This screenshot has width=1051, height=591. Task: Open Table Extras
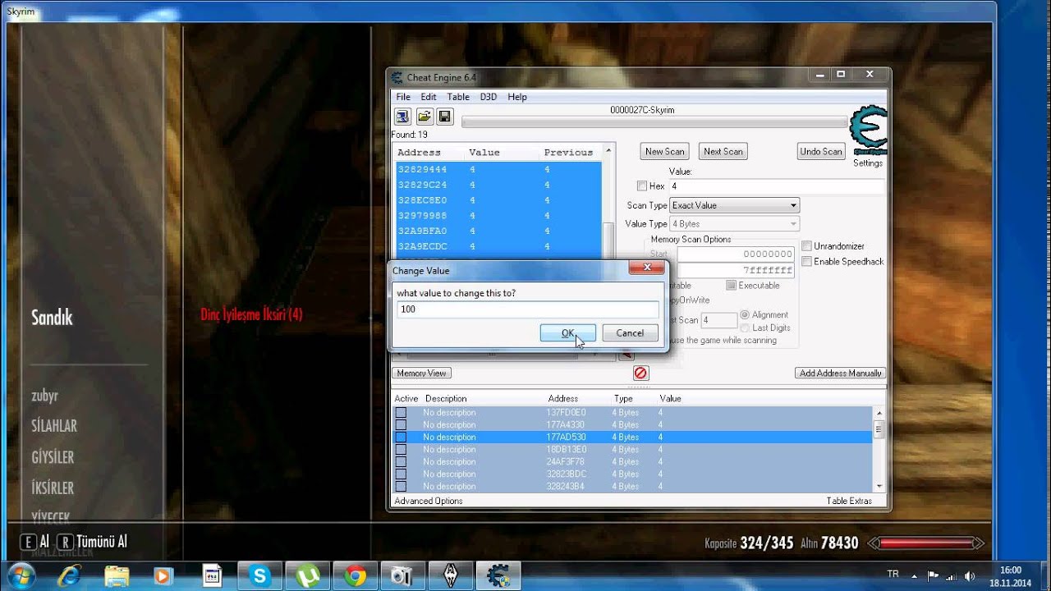pyautogui.click(x=849, y=501)
